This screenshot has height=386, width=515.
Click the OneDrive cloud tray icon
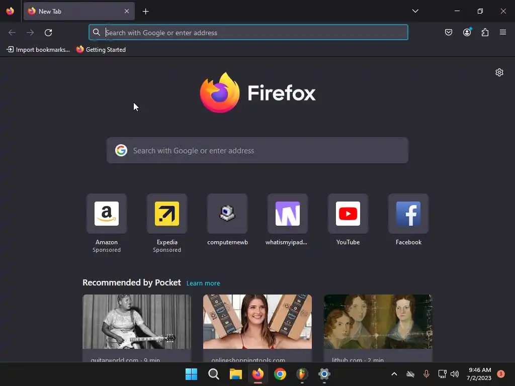(x=410, y=374)
